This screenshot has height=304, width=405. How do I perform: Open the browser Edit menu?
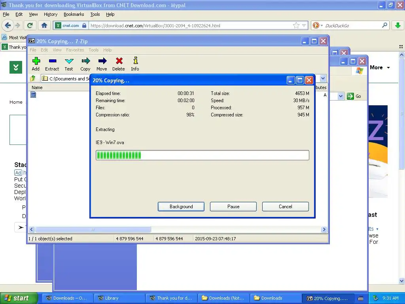pos(19,14)
